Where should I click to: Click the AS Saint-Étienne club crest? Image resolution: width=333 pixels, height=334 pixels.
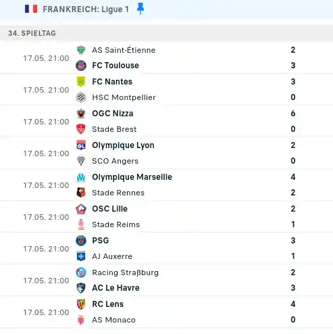pos(81,50)
